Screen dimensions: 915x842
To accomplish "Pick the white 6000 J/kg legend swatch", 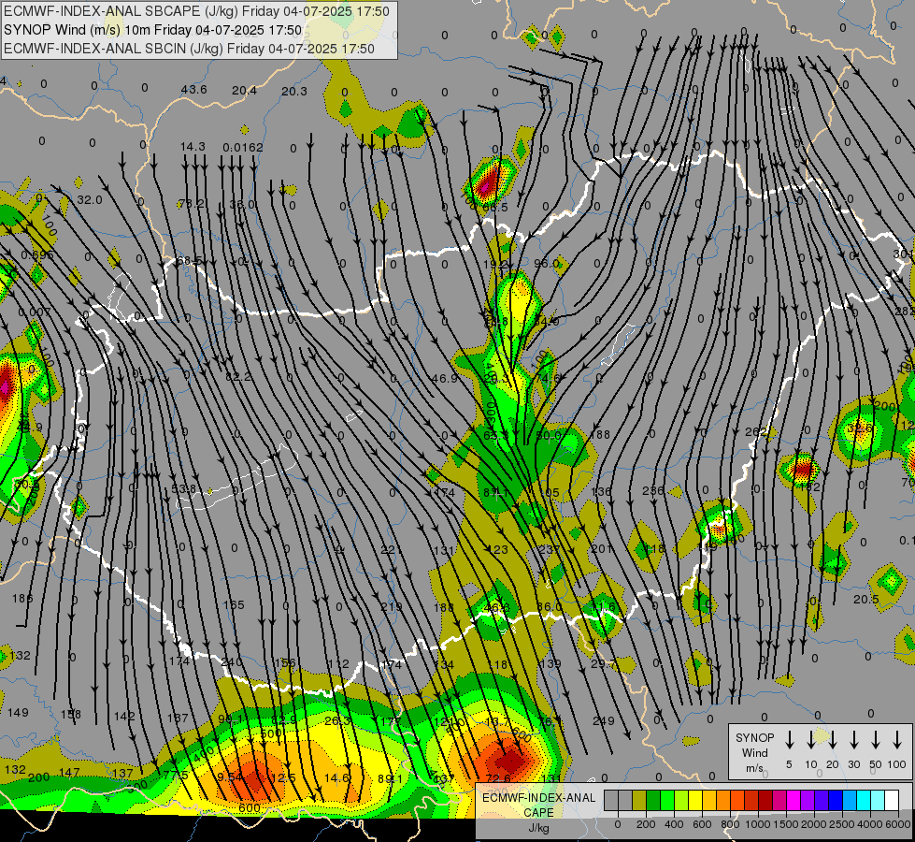I will click(893, 800).
